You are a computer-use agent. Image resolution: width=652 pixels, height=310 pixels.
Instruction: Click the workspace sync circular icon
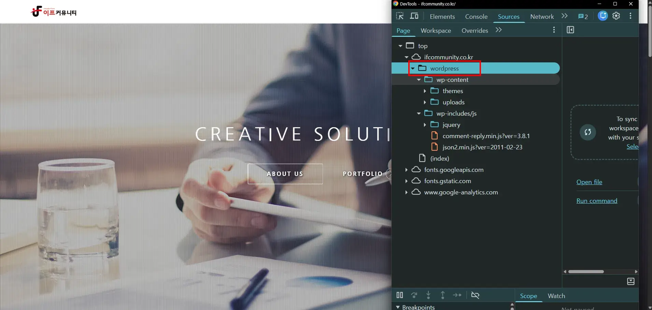click(588, 132)
